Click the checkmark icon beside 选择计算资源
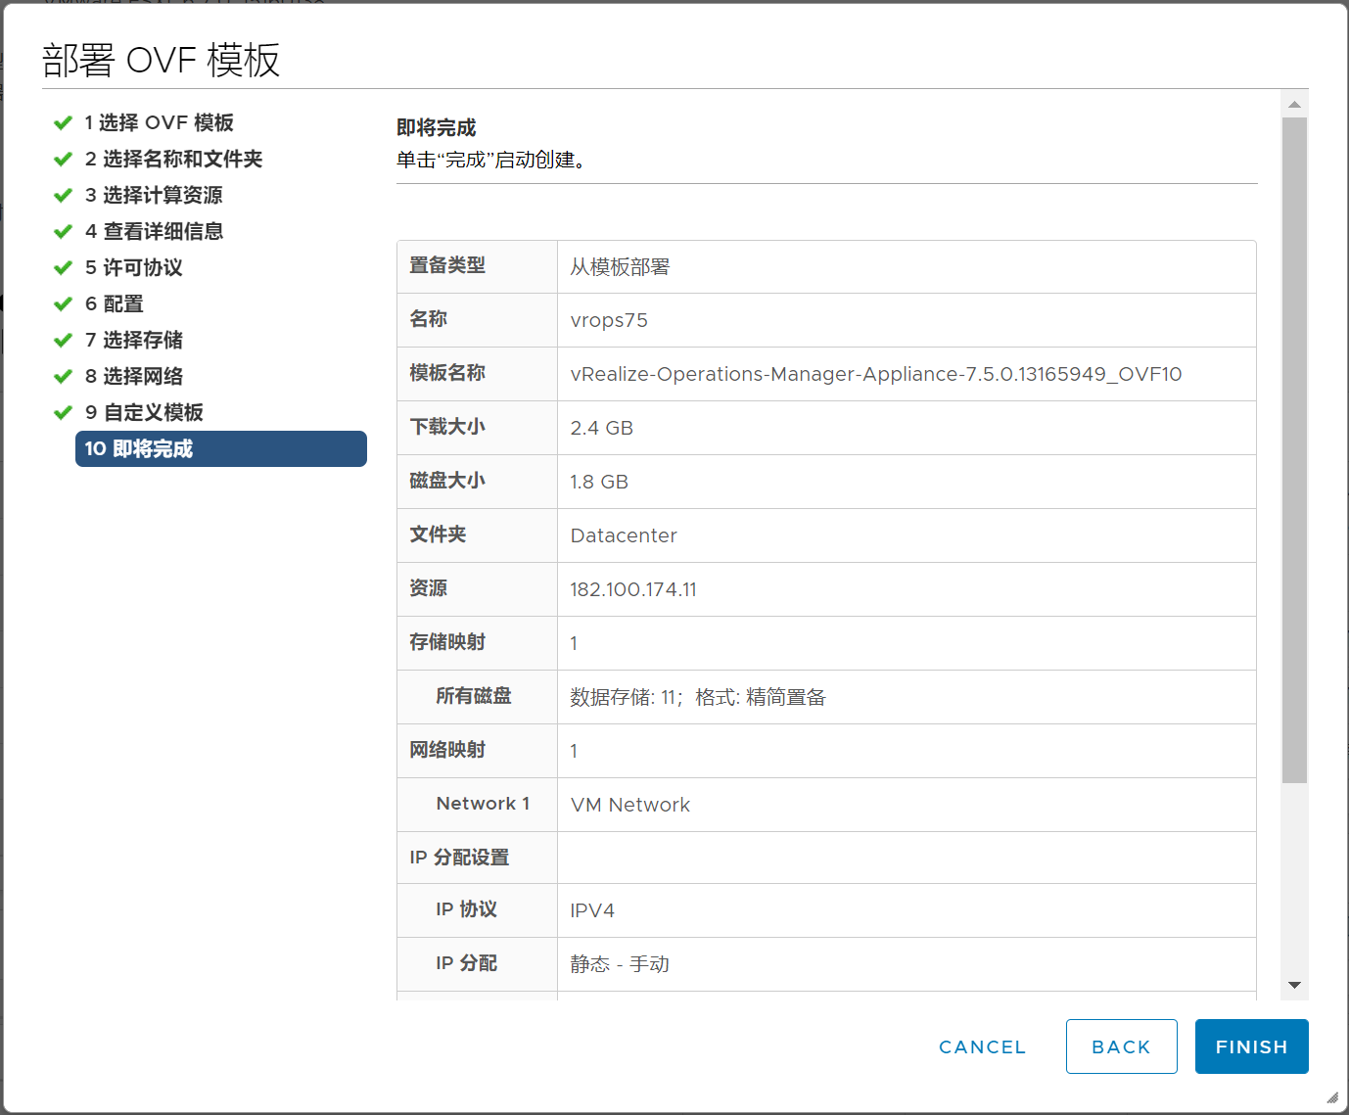 pyautogui.click(x=63, y=195)
